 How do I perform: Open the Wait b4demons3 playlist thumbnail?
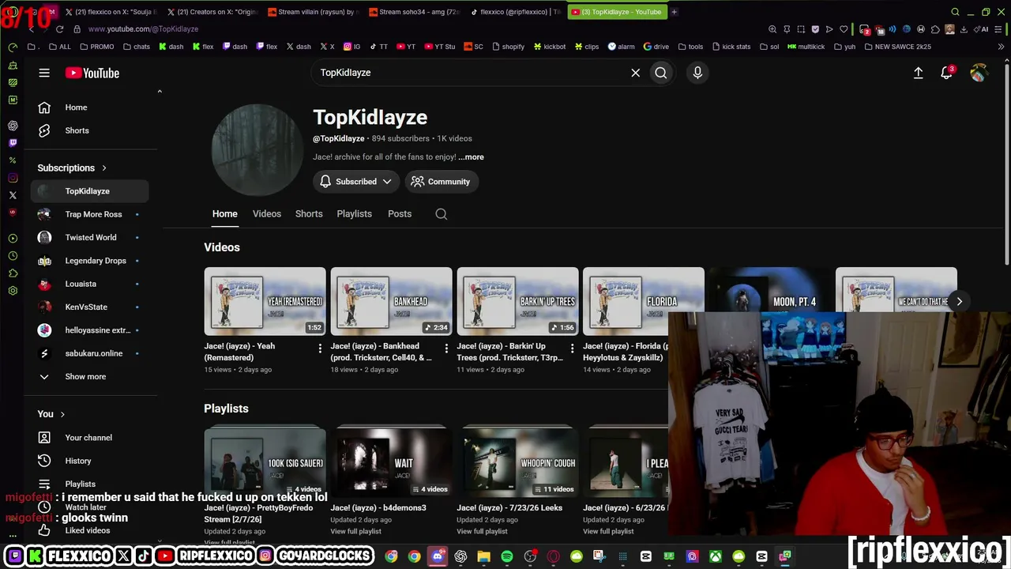tap(391, 462)
